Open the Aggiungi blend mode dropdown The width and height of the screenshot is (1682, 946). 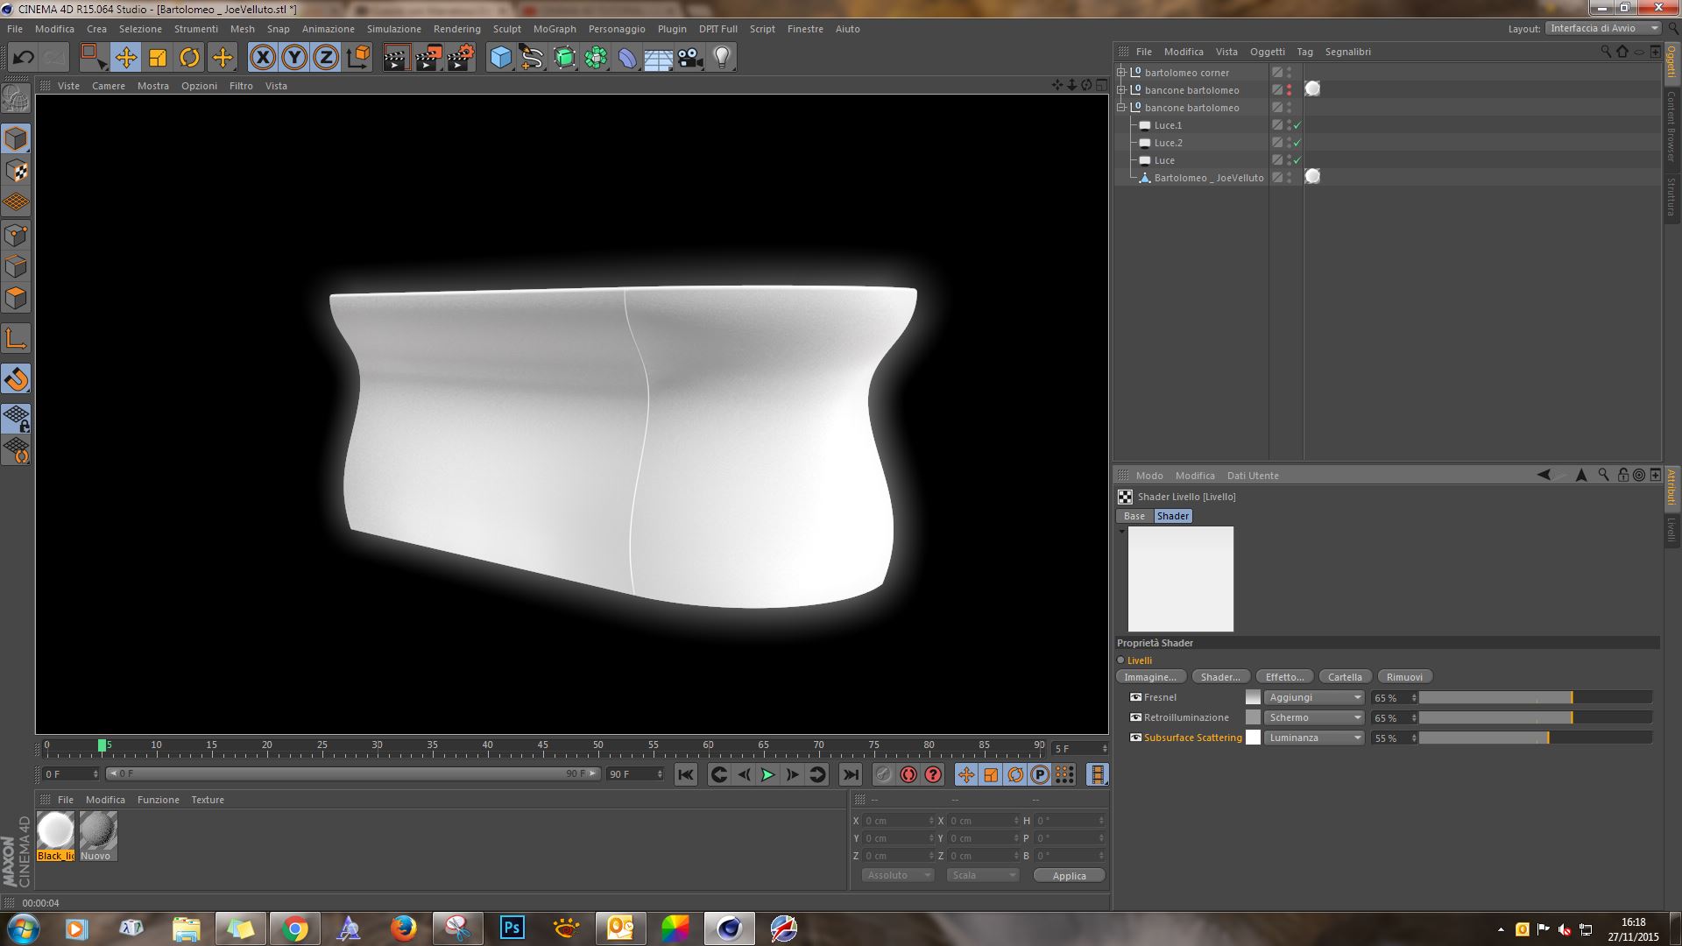[1314, 697]
